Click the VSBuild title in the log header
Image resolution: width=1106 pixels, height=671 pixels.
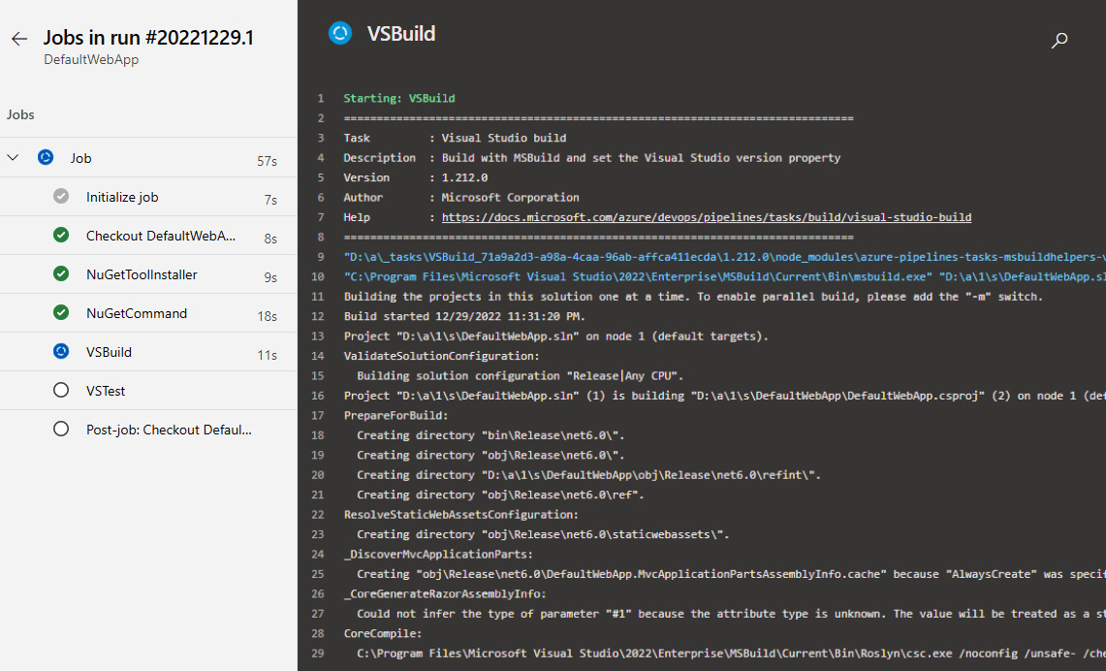400,33
